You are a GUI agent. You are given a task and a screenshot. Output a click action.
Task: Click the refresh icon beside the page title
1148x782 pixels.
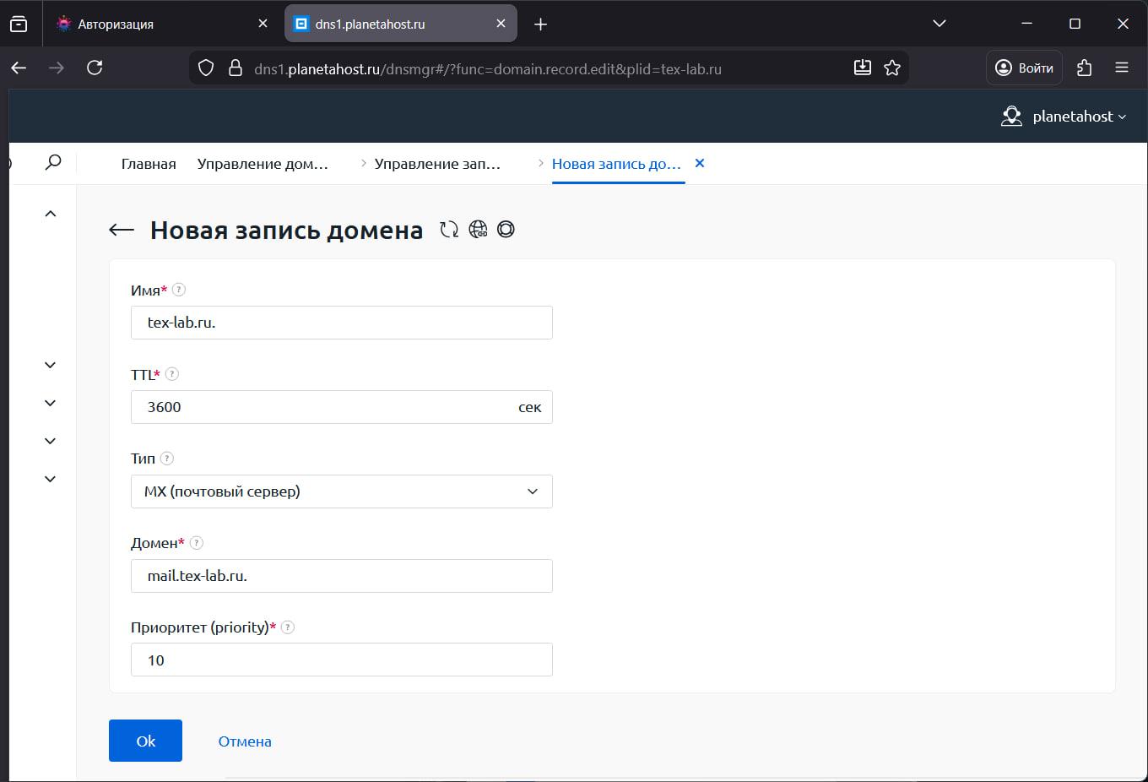pos(449,229)
